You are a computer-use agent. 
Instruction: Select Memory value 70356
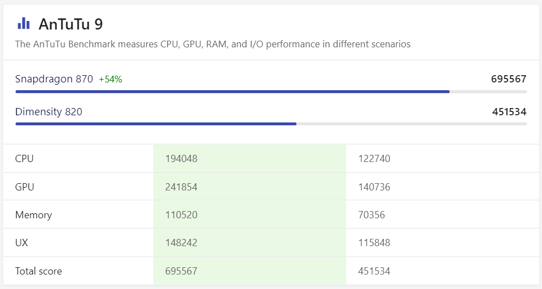(371, 215)
